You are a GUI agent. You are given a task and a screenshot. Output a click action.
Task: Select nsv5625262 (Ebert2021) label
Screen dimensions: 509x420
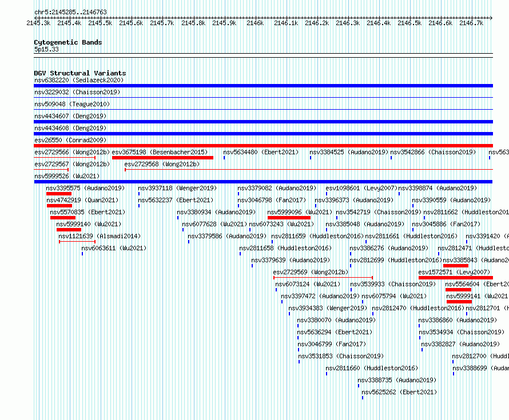[x=400, y=392]
